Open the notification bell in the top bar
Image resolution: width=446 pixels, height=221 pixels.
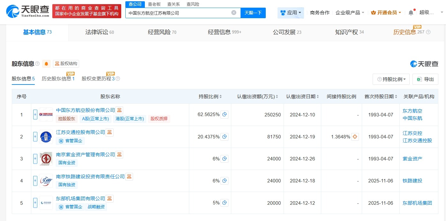(x=411, y=12)
